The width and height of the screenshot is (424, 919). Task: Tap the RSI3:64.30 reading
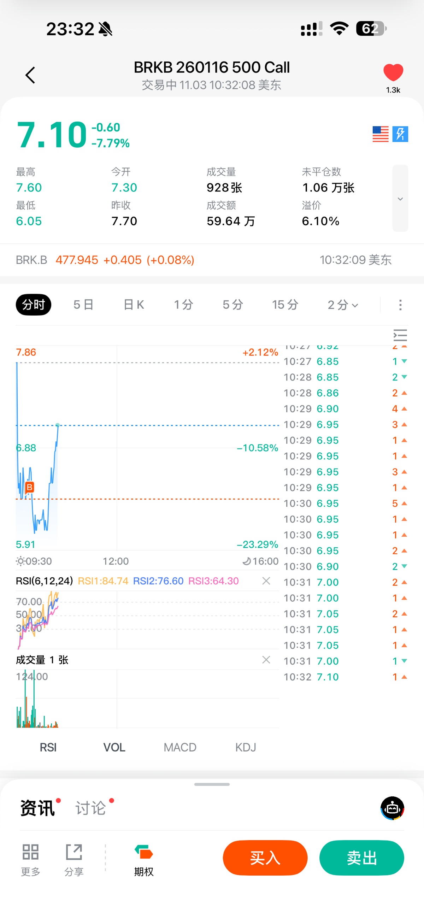tap(213, 581)
